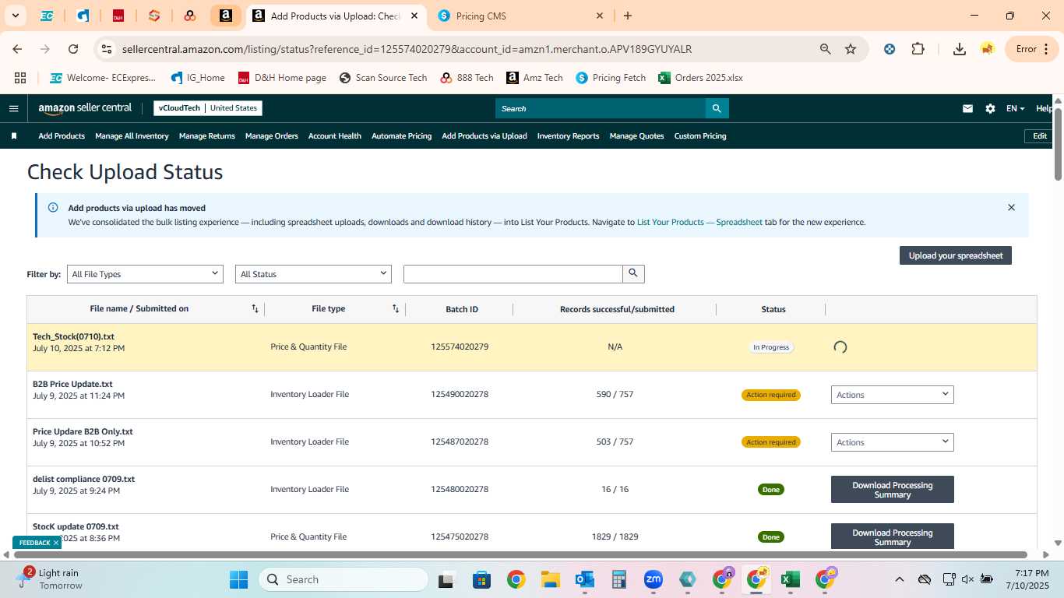Click vCloudTech United States account switcher
Viewport: 1064px width, 598px height.
(x=208, y=108)
